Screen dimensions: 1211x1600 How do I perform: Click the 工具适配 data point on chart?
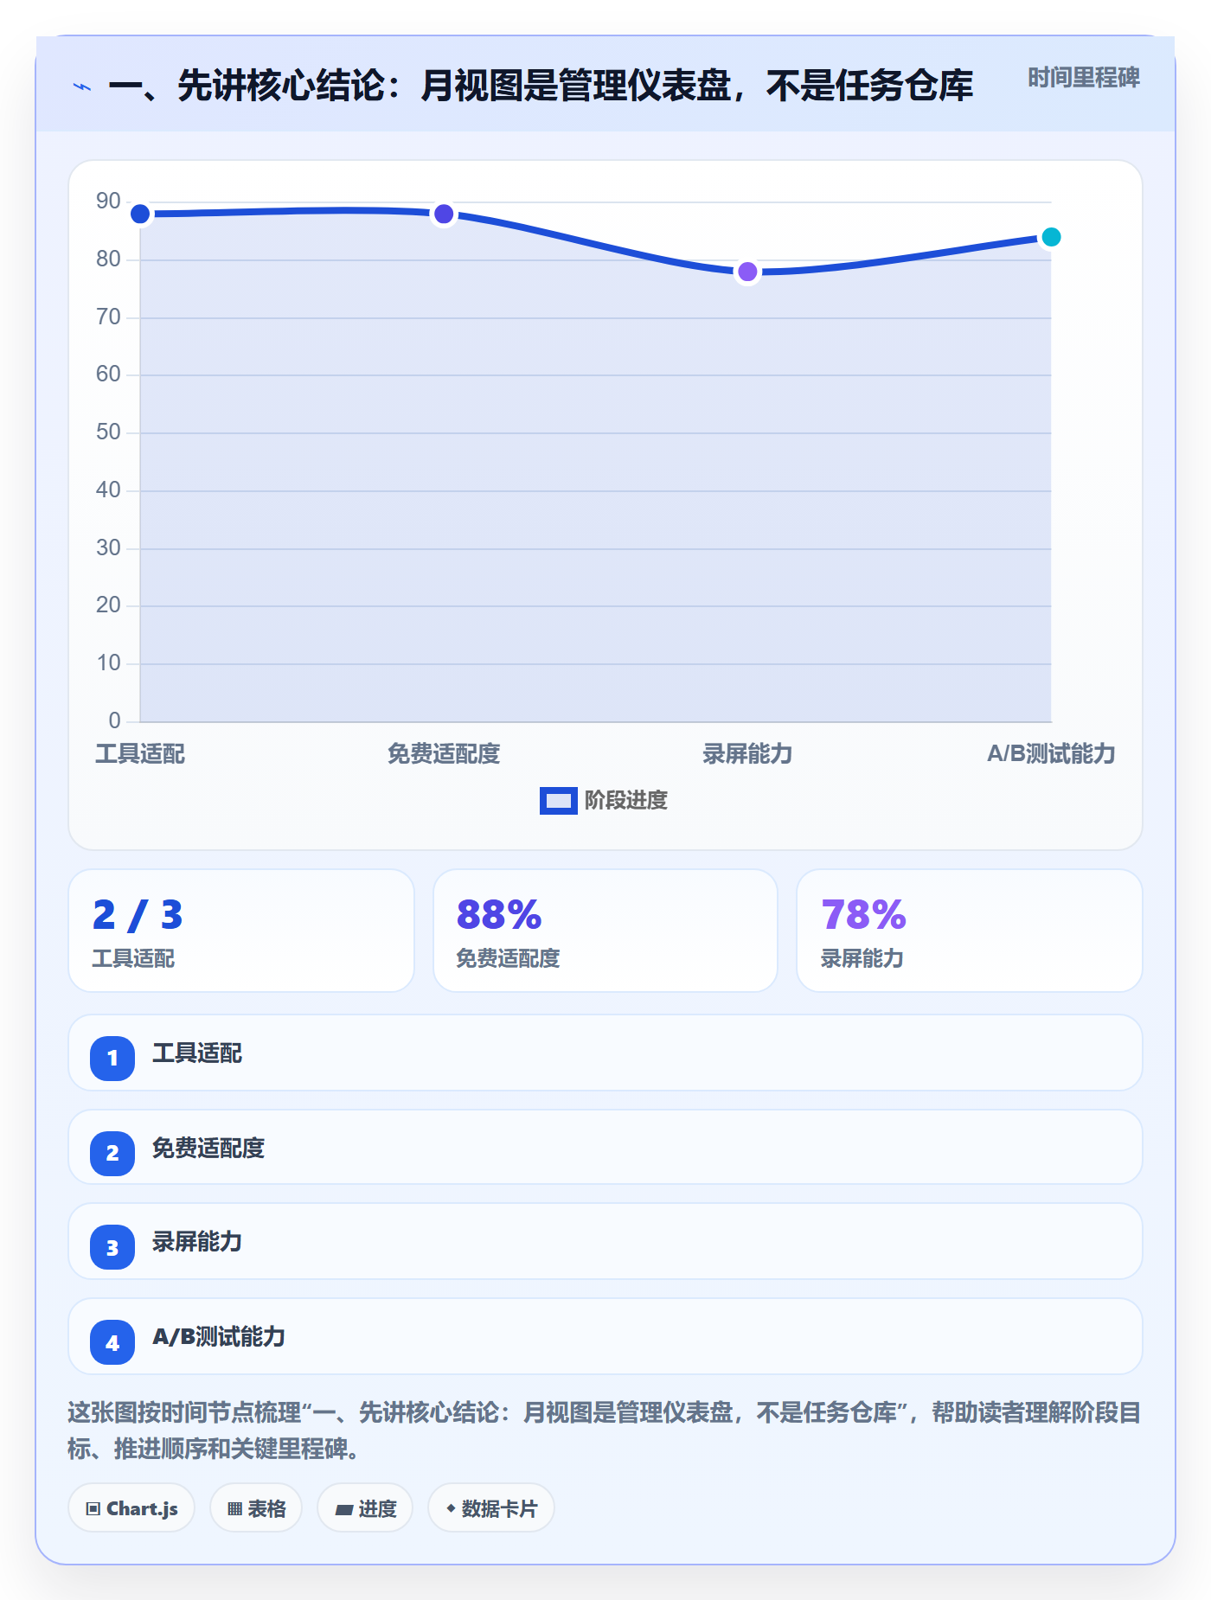click(x=140, y=214)
